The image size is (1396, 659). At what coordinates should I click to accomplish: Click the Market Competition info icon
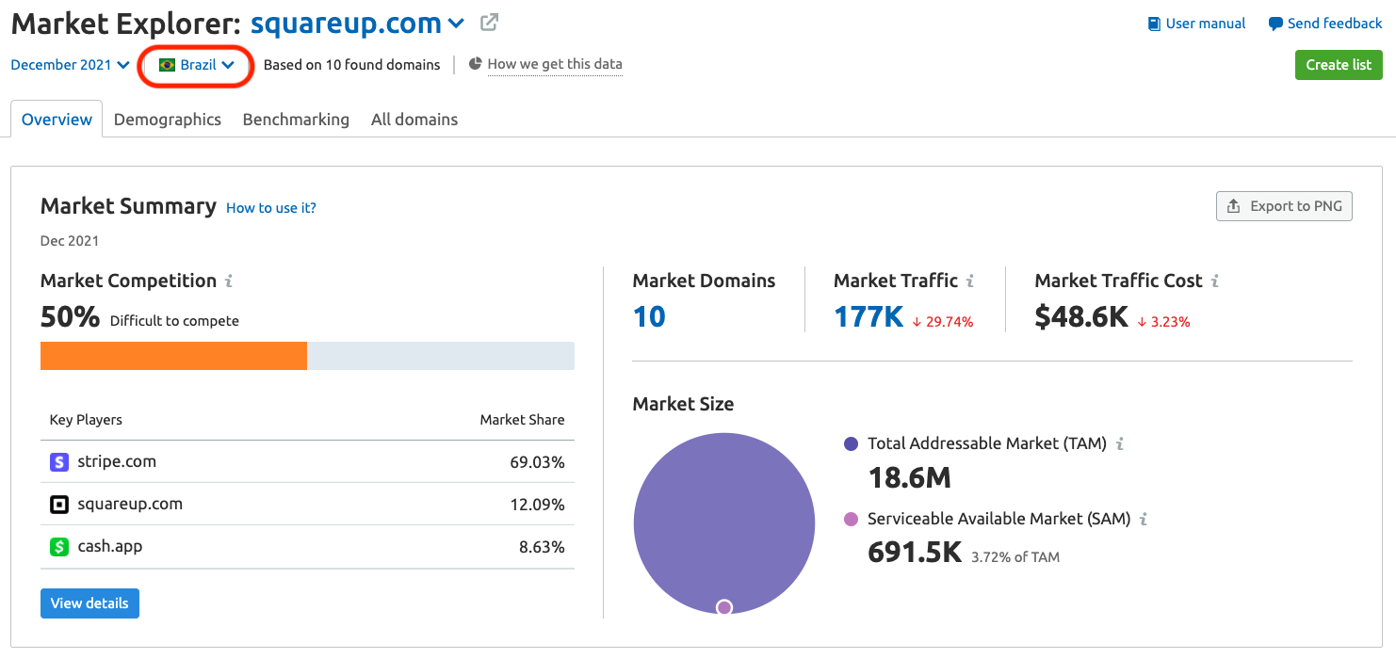click(229, 281)
